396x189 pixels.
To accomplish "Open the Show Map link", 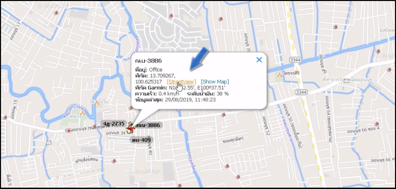I will (215, 82).
